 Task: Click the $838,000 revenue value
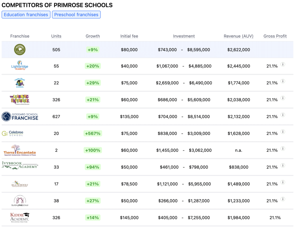click(239, 167)
